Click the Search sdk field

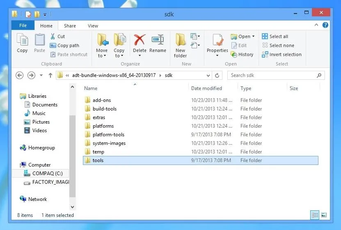click(x=276, y=75)
